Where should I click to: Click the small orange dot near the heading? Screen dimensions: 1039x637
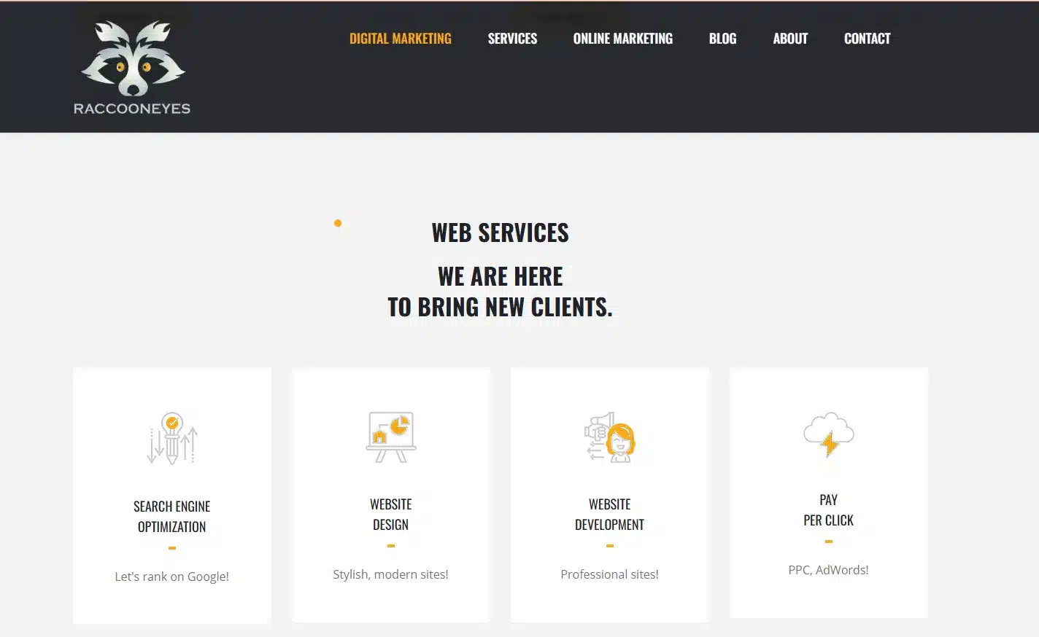(338, 223)
